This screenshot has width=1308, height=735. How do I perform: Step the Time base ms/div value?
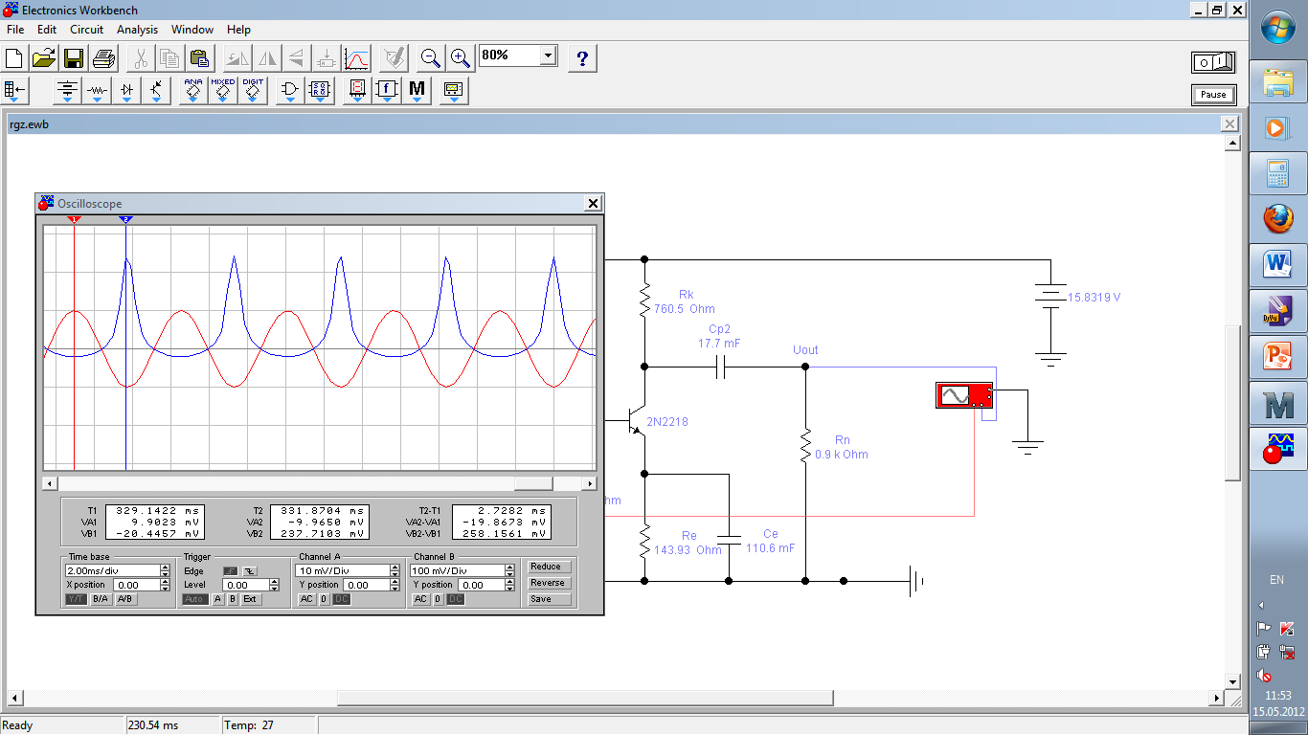[x=165, y=570]
